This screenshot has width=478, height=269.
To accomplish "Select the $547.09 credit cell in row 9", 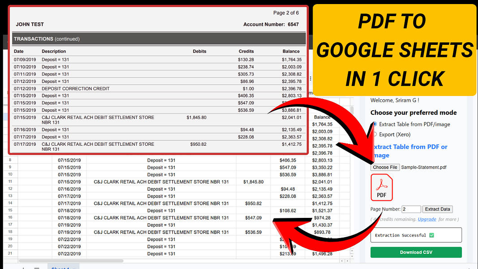I will [x=288, y=167].
